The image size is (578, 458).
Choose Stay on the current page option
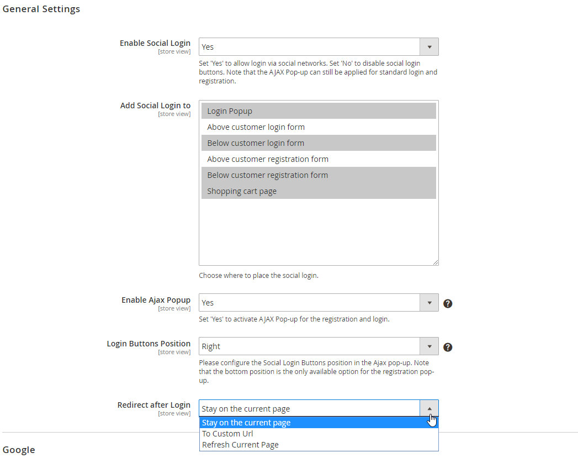(319, 423)
